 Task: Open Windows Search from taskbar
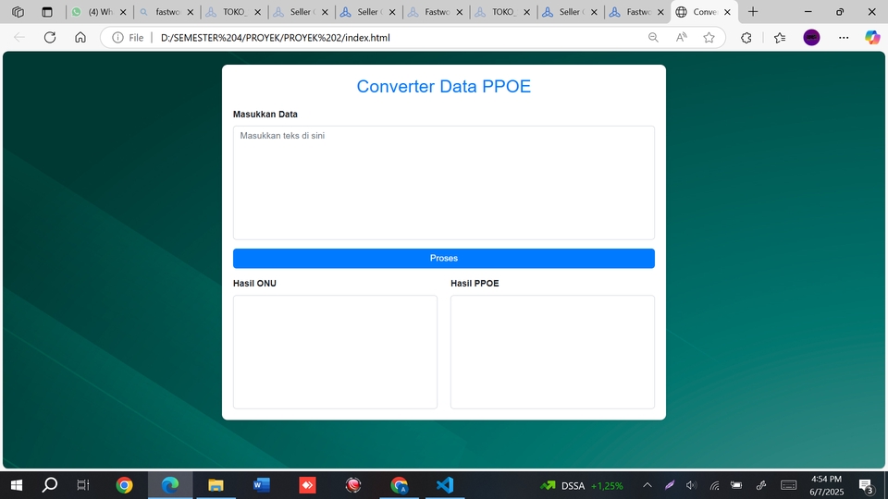click(50, 485)
